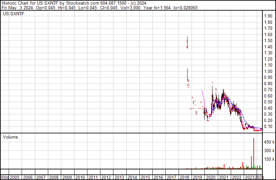The image size is (276, 180).
Task: Click the 2007 year label on the time axis
Action: point(41,178)
